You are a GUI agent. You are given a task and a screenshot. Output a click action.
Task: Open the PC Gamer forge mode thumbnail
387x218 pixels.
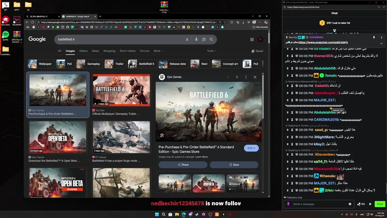tap(121, 137)
